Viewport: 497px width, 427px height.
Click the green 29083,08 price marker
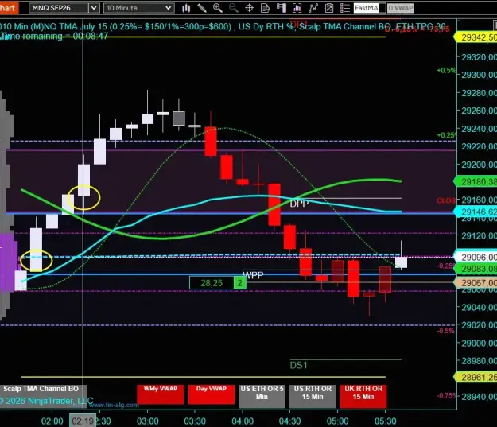476,269
